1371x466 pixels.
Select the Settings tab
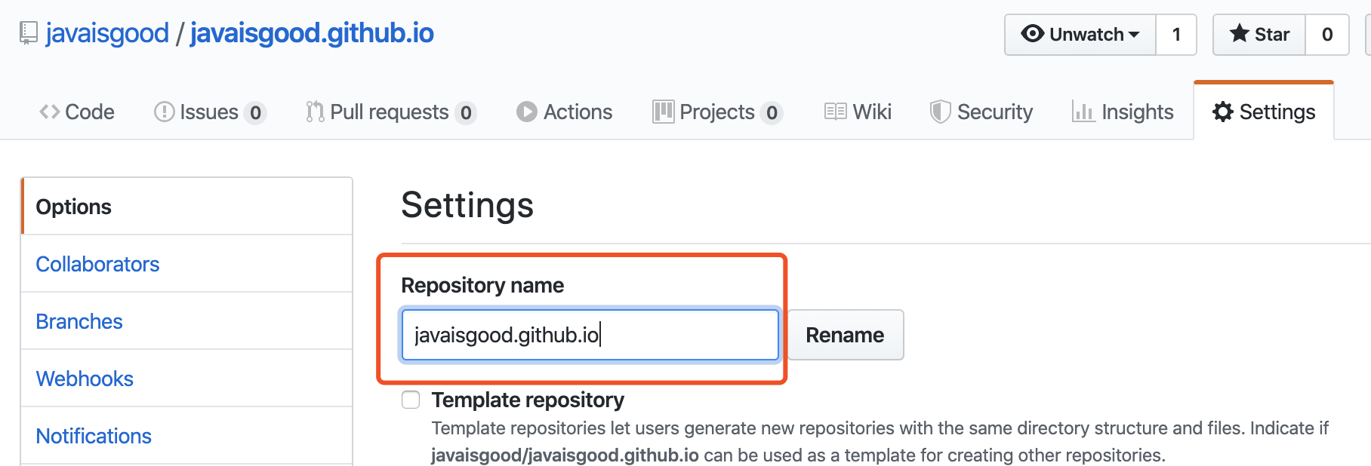click(1264, 112)
